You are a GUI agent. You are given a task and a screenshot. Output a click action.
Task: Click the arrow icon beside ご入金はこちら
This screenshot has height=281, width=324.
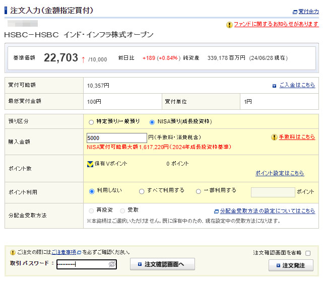[274, 86]
